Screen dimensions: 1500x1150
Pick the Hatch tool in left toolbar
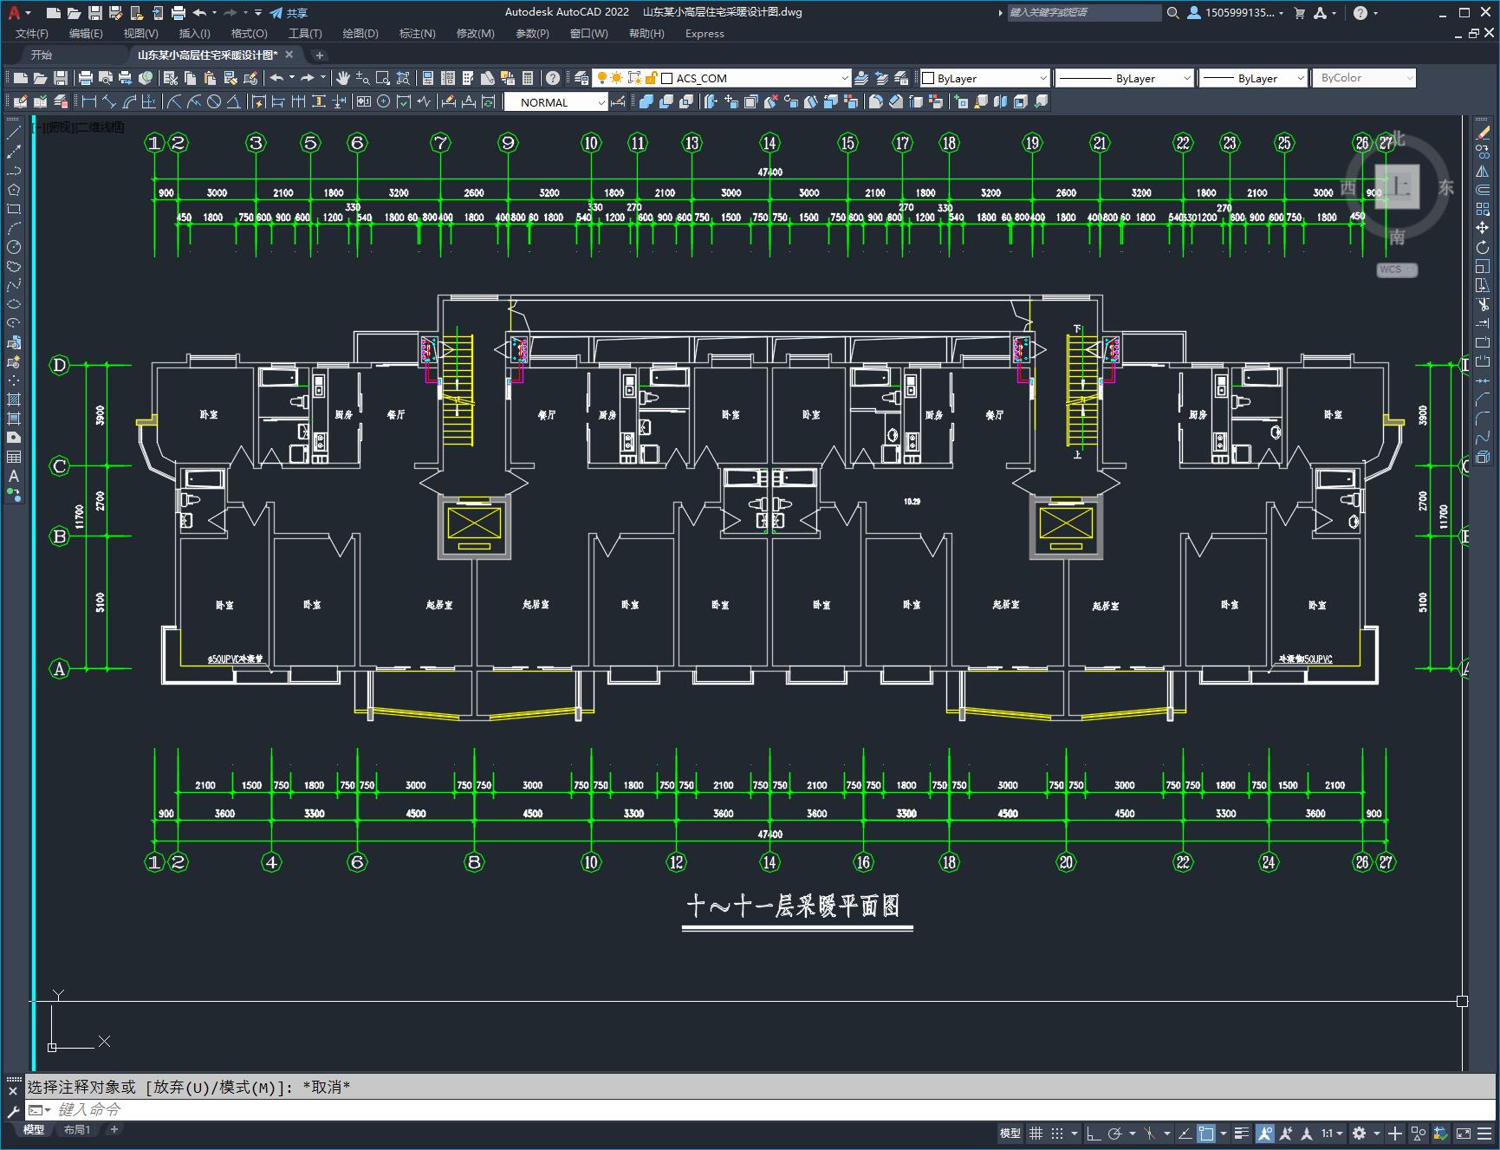coord(14,400)
